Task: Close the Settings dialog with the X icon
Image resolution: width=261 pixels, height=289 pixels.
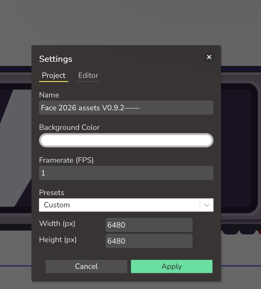Action: click(209, 57)
